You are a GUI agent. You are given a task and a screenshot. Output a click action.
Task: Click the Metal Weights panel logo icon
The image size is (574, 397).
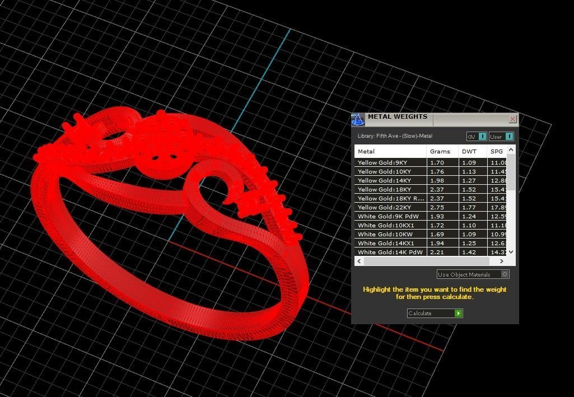pyautogui.click(x=358, y=119)
